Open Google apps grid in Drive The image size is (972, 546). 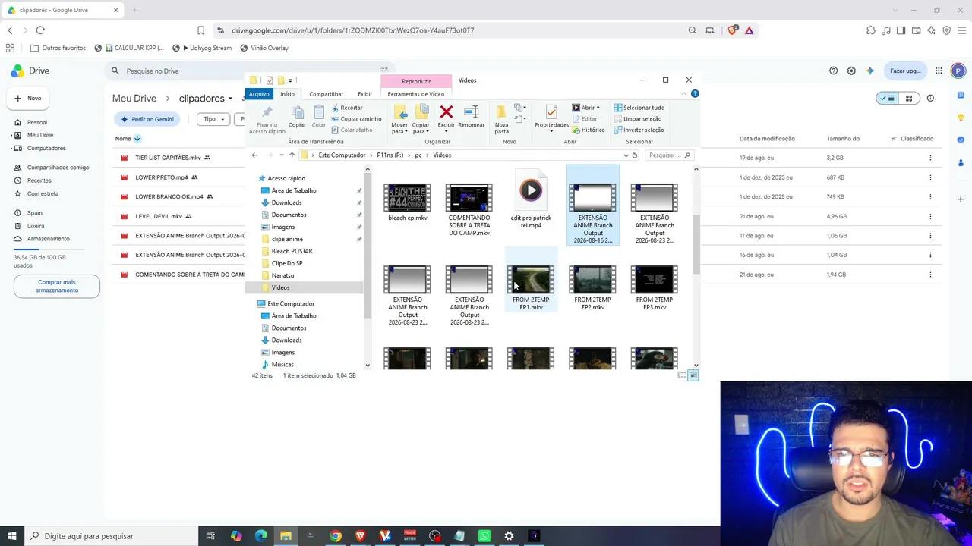click(939, 71)
